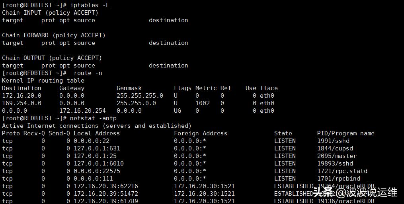This screenshot has height=204, width=404.
Task: Click the metric value 1002
Action: click(x=203, y=103)
